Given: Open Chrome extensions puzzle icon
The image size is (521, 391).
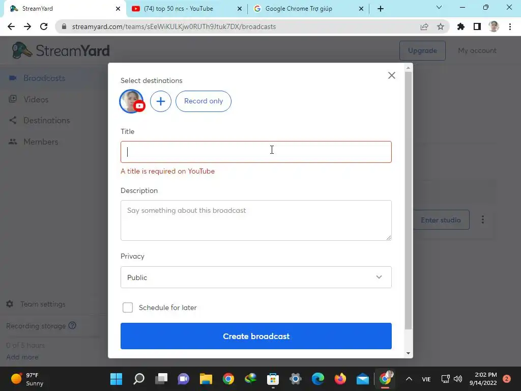Looking at the screenshot, I should (461, 26).
